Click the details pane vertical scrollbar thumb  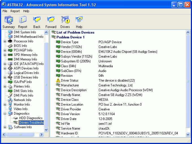tap(188, 81)
